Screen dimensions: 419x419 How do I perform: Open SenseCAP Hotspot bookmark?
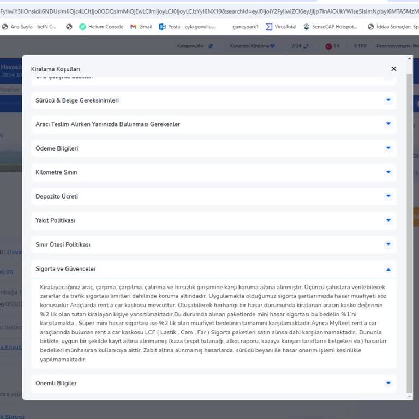(x=331, y=26)
